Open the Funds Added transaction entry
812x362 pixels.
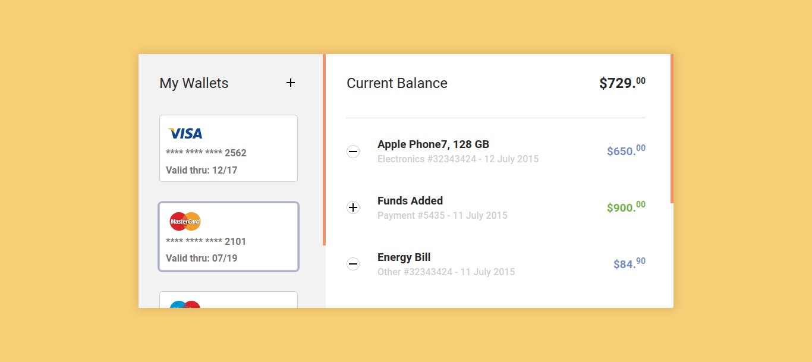tap(410, 200)
